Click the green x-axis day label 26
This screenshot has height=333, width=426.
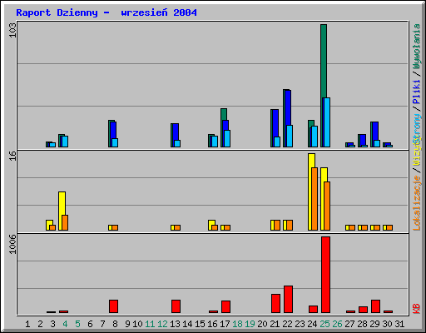[x=337, y=324]
